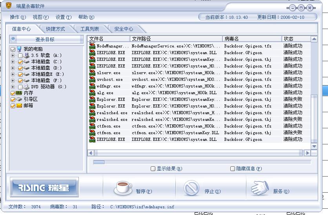
Task: Switch to the 工具列表 tab
Action: 90,29
